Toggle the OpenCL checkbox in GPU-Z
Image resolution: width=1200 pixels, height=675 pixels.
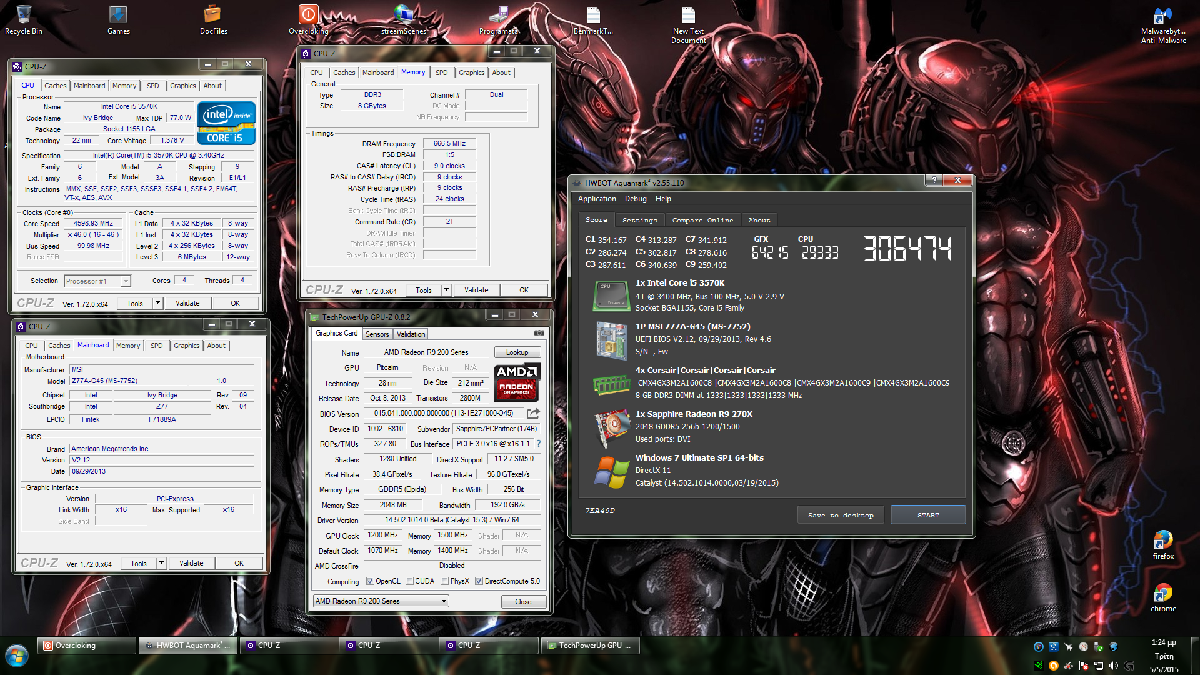click(370, 581)
